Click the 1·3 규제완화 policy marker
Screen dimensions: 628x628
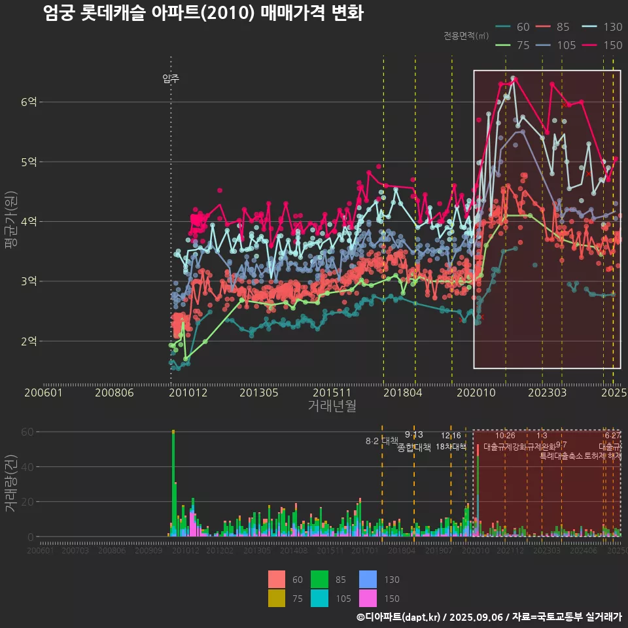click(x=542, y=441)
